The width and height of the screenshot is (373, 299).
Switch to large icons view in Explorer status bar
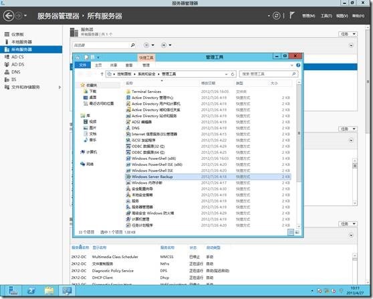tap(297, 232)
